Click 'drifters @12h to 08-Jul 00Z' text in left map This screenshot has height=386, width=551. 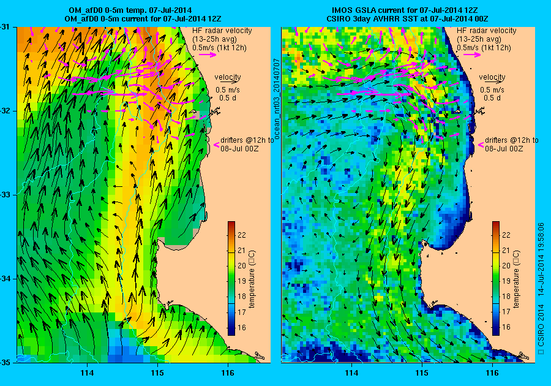point(247,145)
